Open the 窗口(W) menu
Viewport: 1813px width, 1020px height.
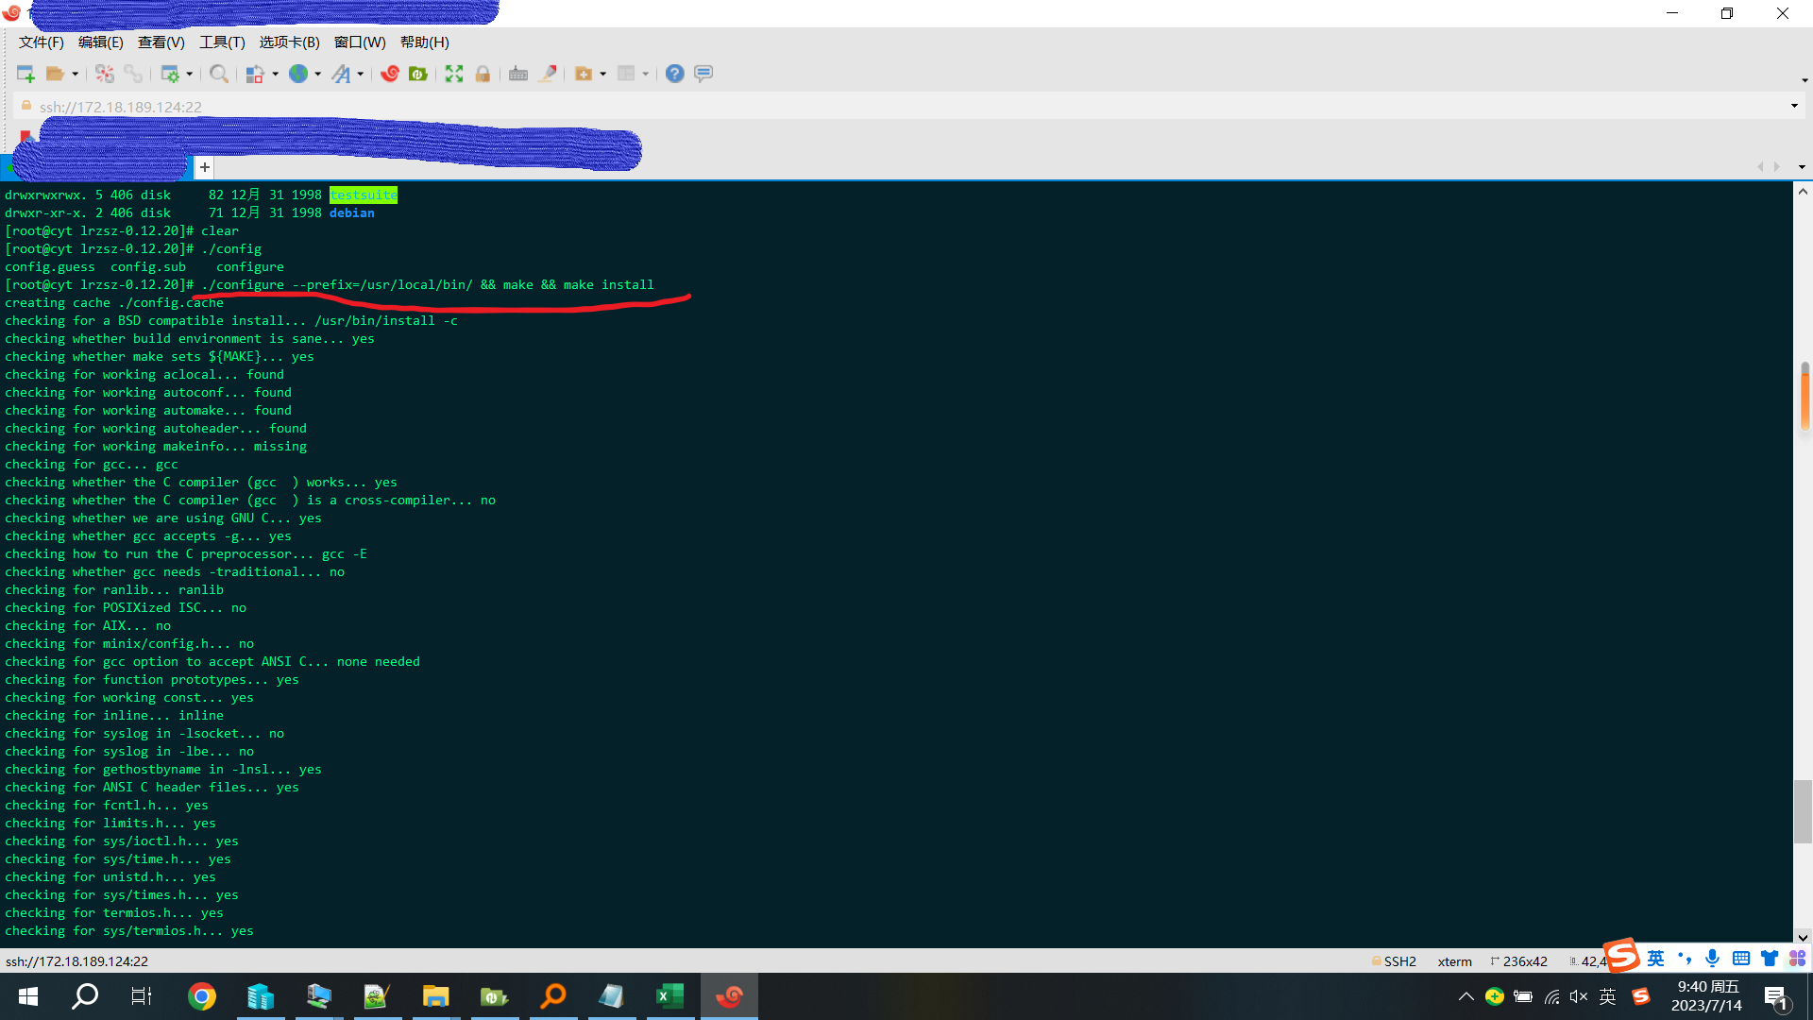coord(360,42)
